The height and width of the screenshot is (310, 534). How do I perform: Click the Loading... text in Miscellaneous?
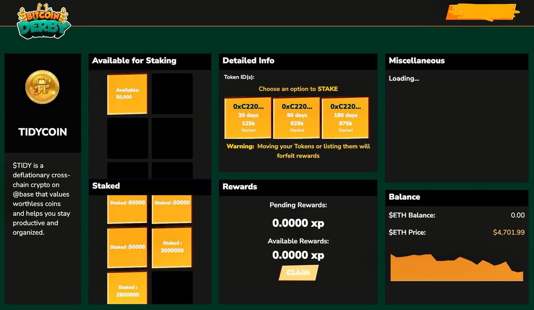tap(404, 79)
